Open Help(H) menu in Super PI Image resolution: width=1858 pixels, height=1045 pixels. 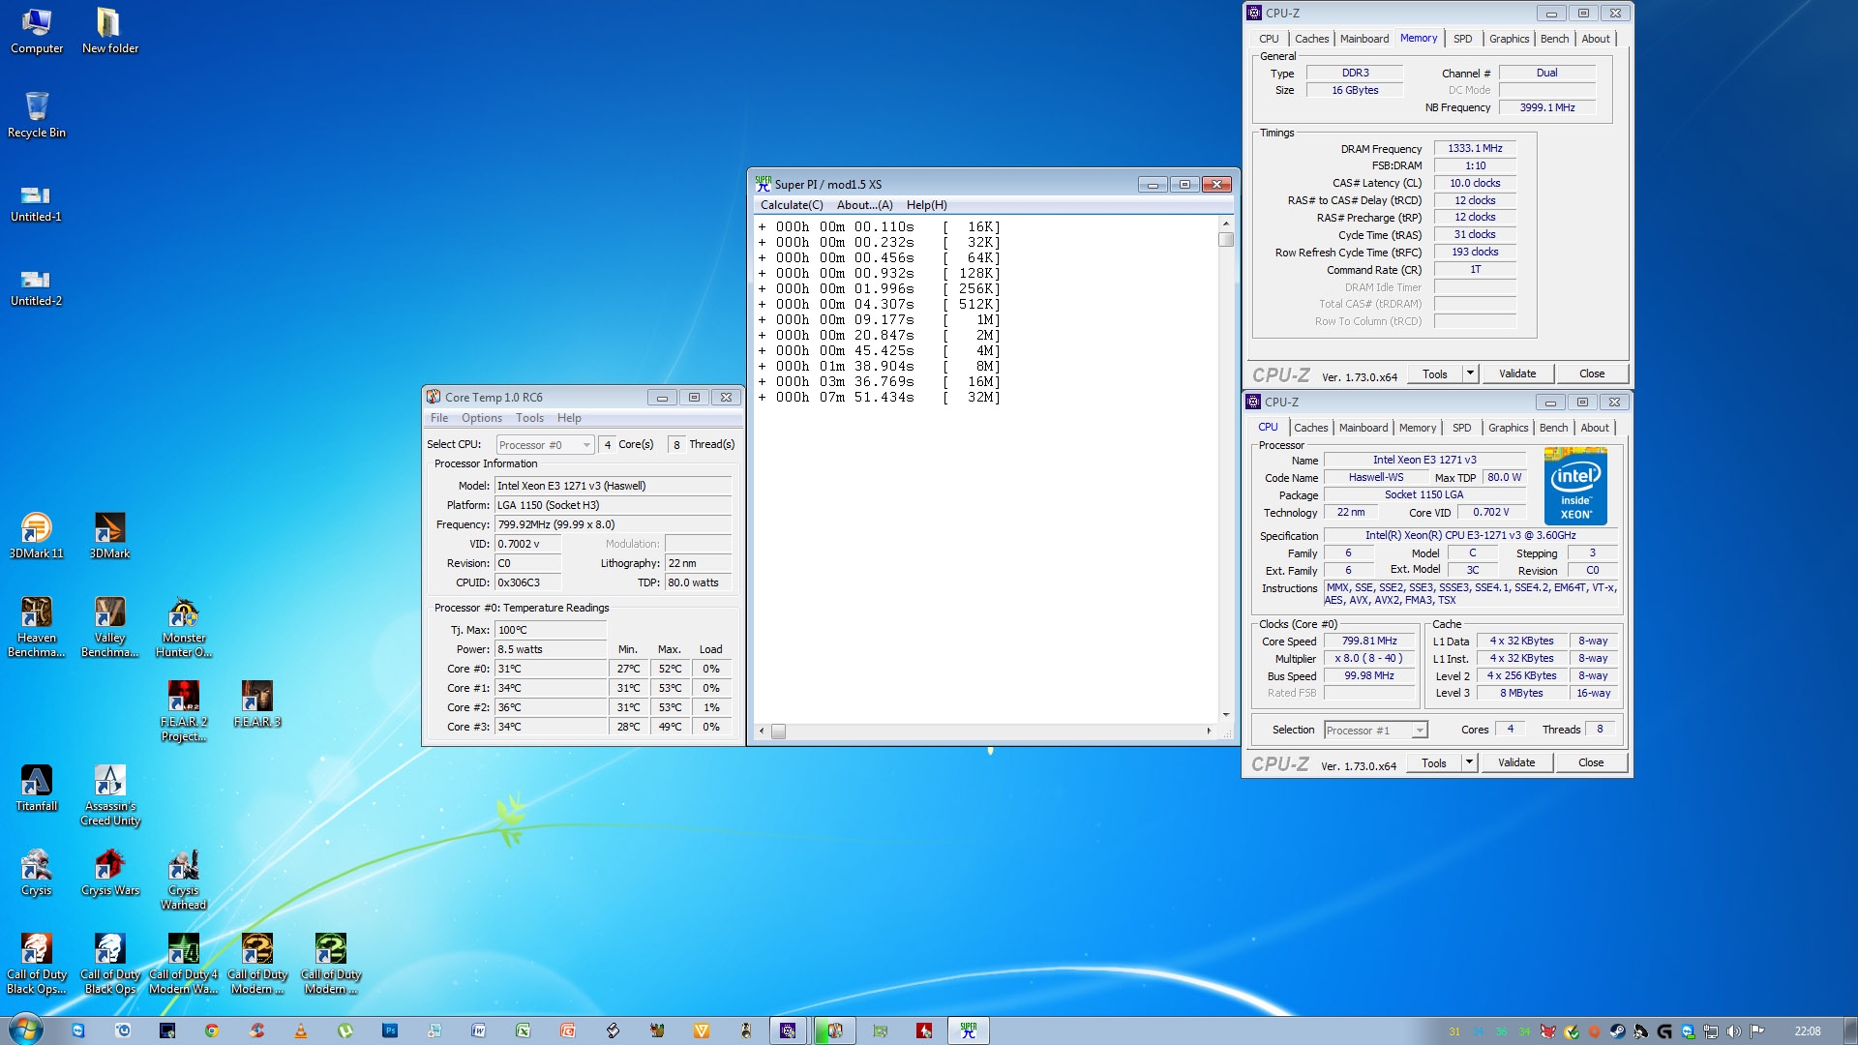click(926, 205)
